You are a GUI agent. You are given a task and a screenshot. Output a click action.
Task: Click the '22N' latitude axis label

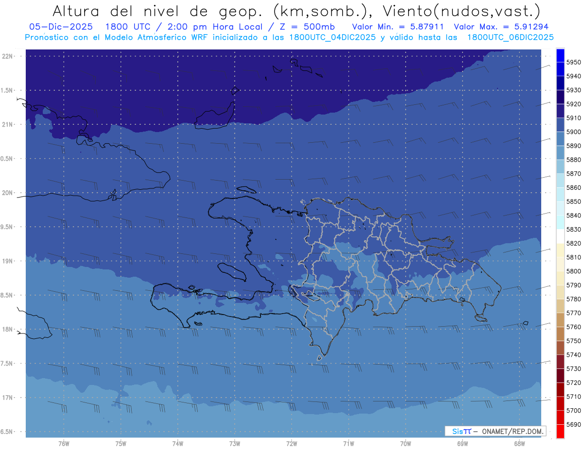coord(7,56)
